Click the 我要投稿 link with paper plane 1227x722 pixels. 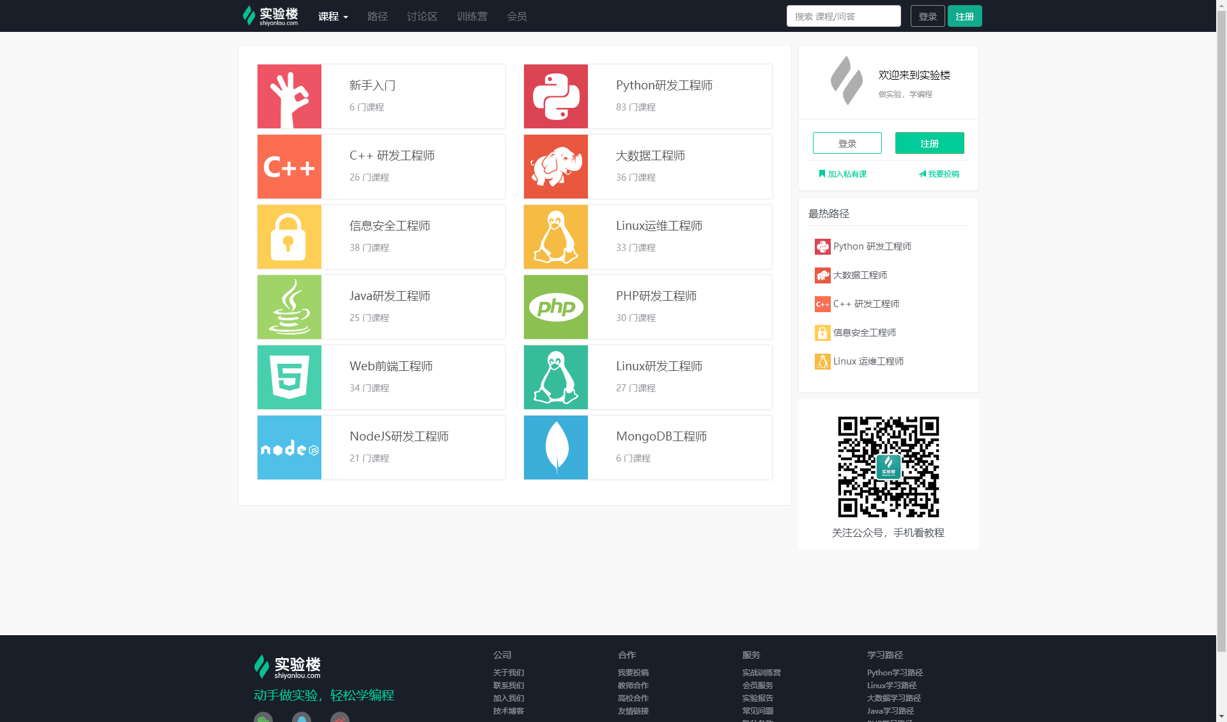point(939,174)
